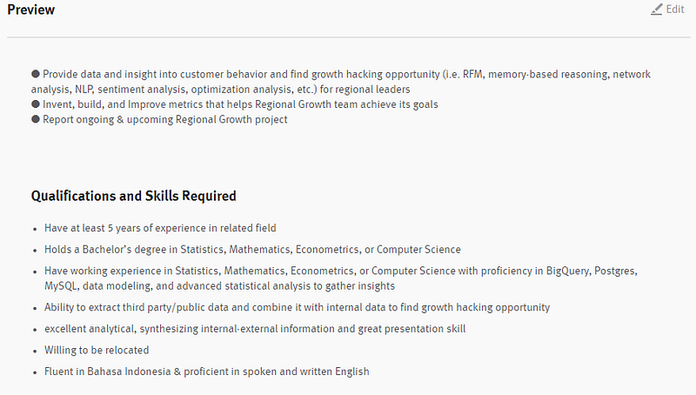The height and width of the screenshot is (395, 696).
Task: Open the Edit link
Action: click(x=675, y=10)
